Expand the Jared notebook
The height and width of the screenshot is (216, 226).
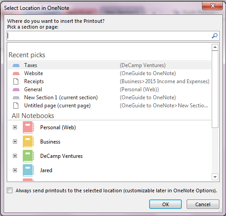point(15,170)
